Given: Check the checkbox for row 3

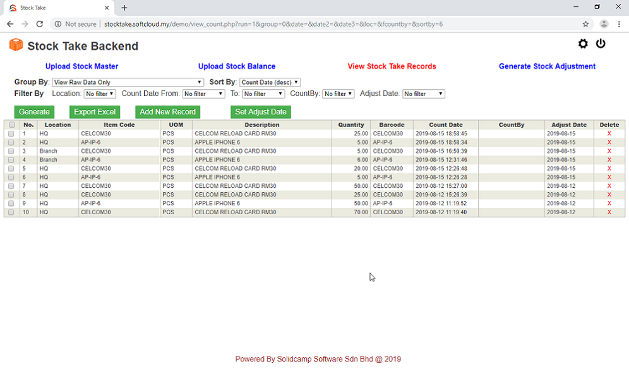Looking at the screenshot, I should pyautogui.click(x=11, y=152).
